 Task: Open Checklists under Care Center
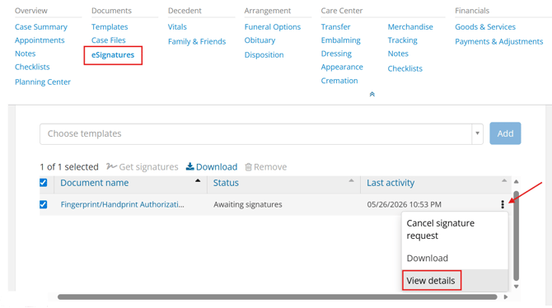(x=405, y=68)
